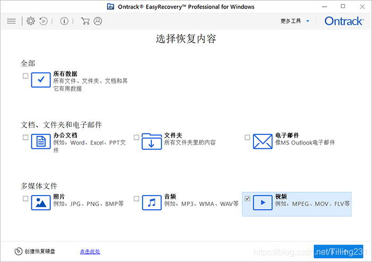Viewport: 372px width, 262px height.
Task: Click the EasyRecovery title bar app icon
Action: coord(111,6)
